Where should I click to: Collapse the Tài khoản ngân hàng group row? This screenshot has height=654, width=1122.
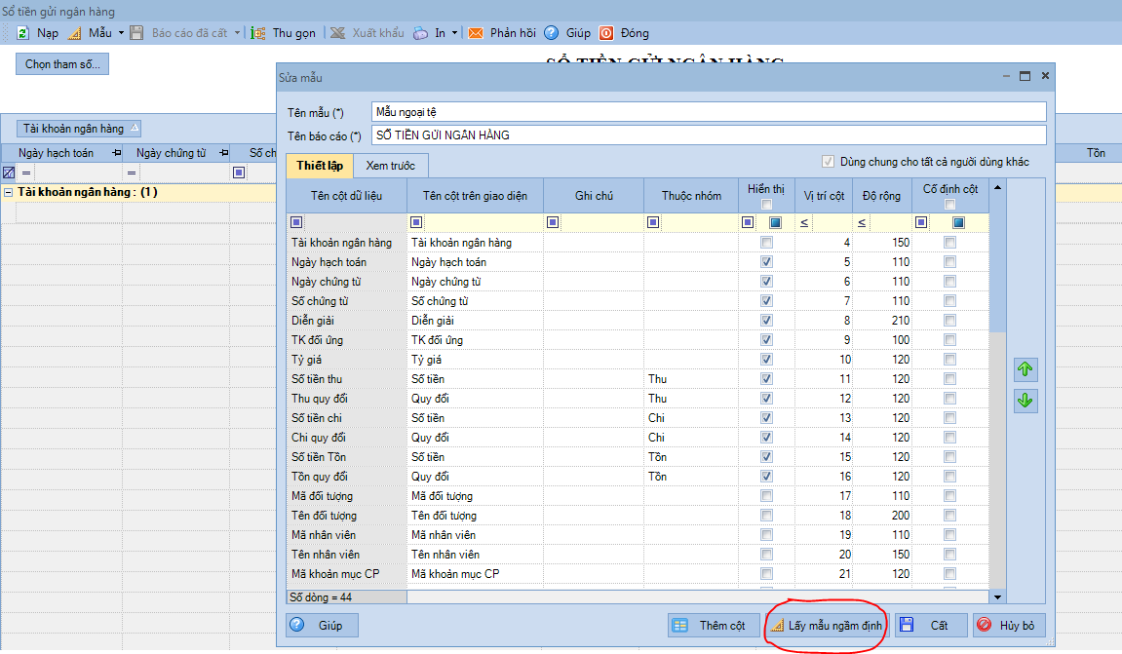click(9, 192)
